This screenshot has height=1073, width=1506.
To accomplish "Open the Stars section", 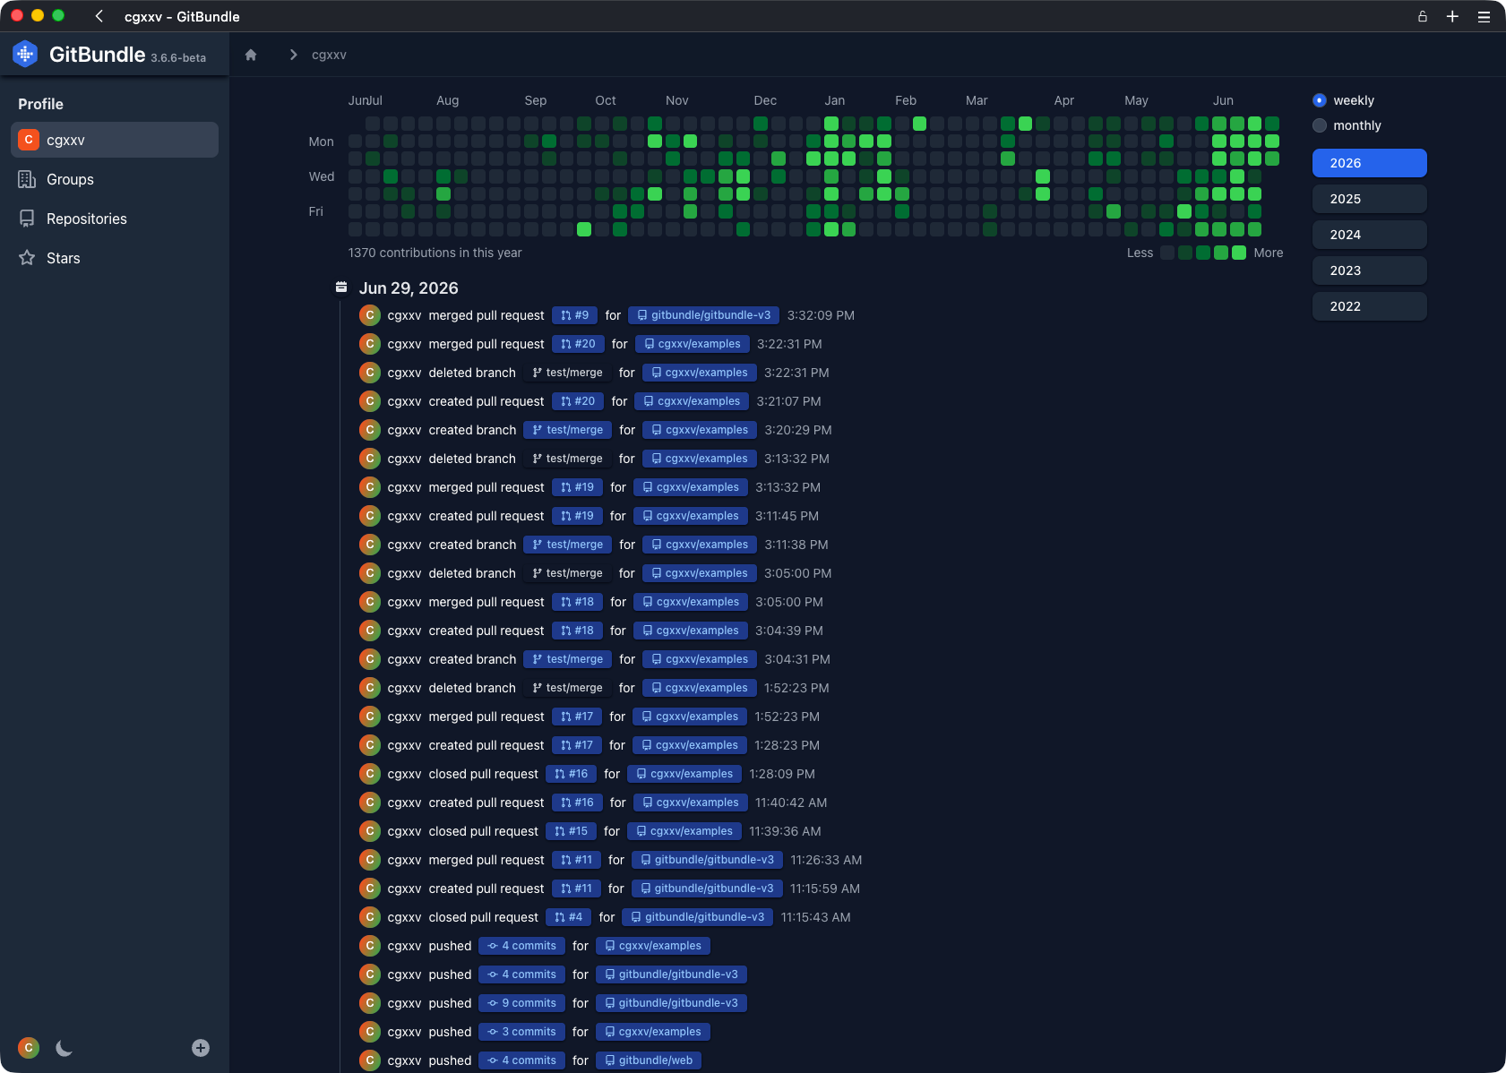I will [x=115, y=258].
